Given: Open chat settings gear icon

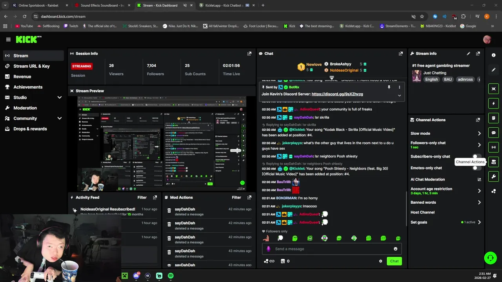Looking at the screenshot, I should [x=380, y=261].
